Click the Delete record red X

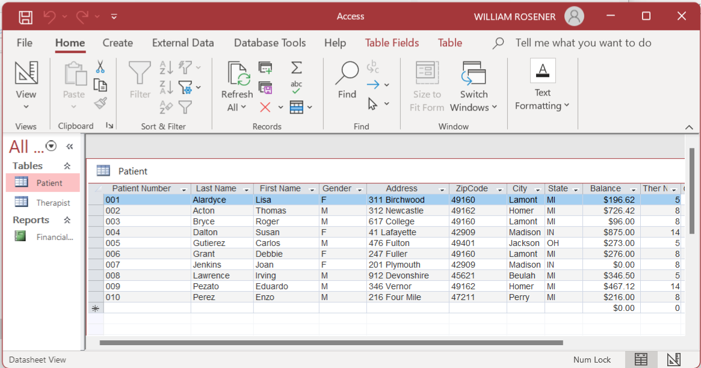point(265,108)
